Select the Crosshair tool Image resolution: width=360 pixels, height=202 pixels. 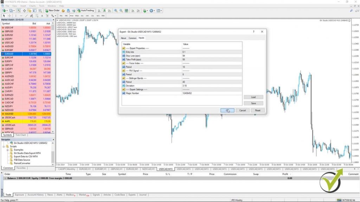9,16
